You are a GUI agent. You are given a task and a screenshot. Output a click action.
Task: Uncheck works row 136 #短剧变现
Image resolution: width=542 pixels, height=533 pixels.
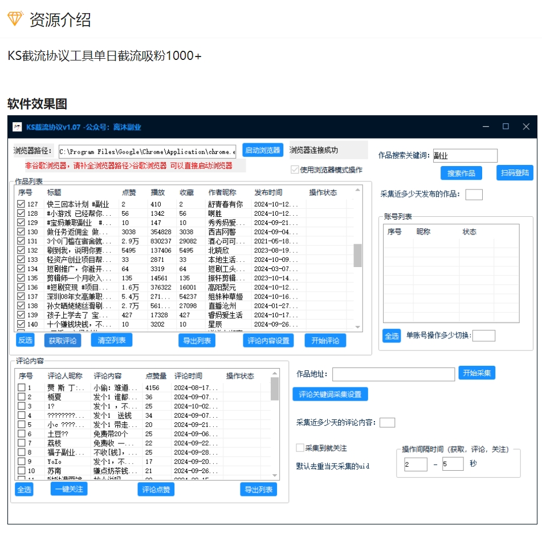click(21, 287)
